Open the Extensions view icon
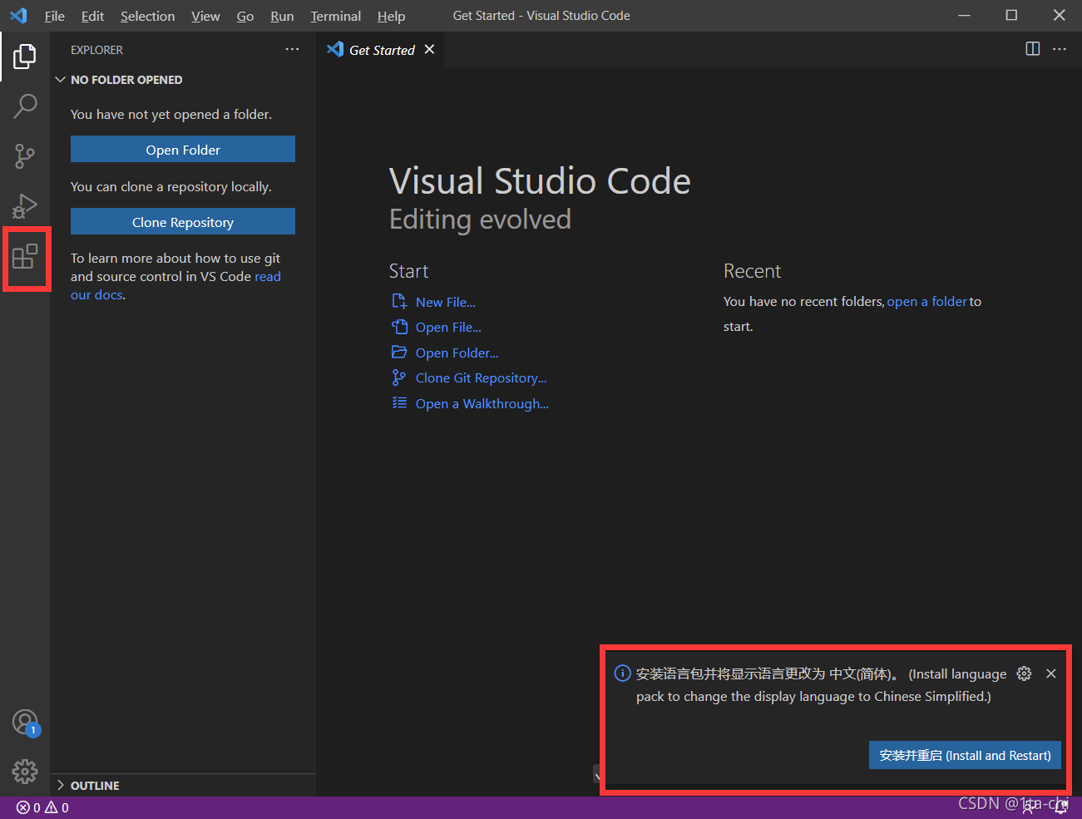The height and width of the screenshot is (819, 1082). click(25, 256)
